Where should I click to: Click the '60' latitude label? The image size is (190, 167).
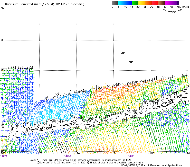tap(2, 8)
